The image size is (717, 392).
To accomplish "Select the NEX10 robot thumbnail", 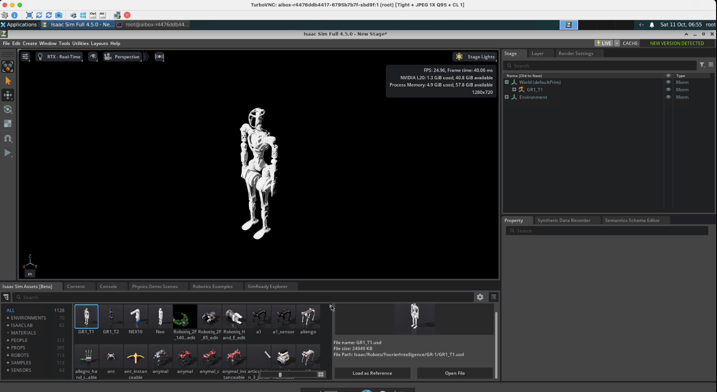I will tap(135, 317).
